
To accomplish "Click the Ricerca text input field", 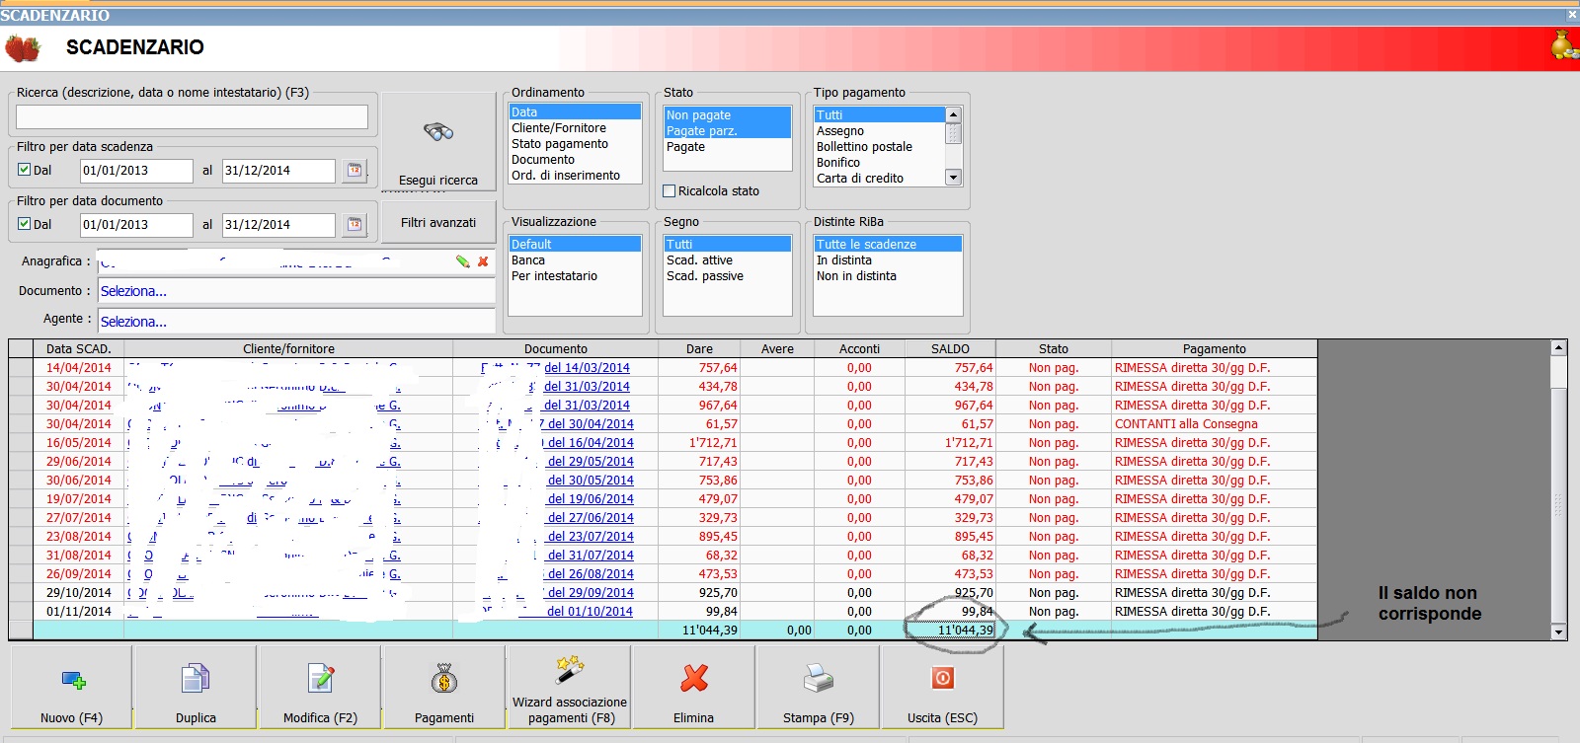I will click(192, 117).
